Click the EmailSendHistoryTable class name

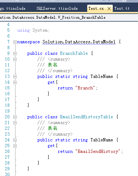(x=86, y=117)
